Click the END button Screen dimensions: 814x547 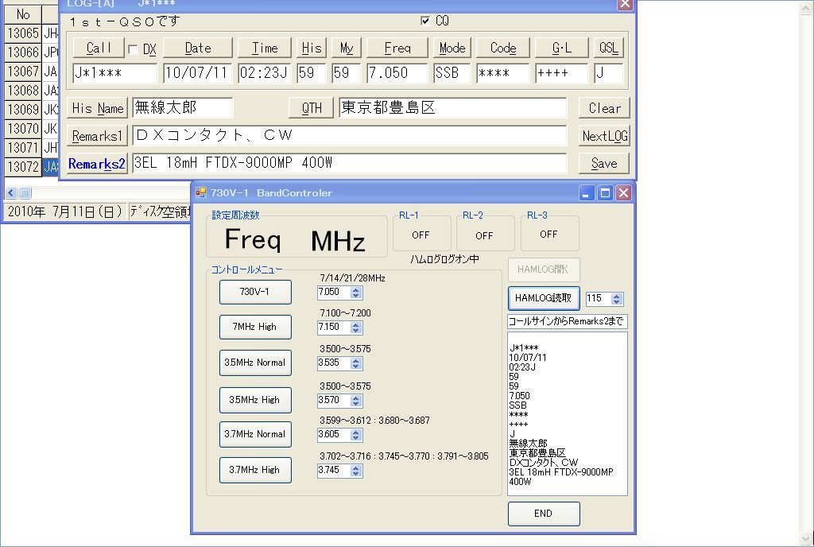coord(544,514)
